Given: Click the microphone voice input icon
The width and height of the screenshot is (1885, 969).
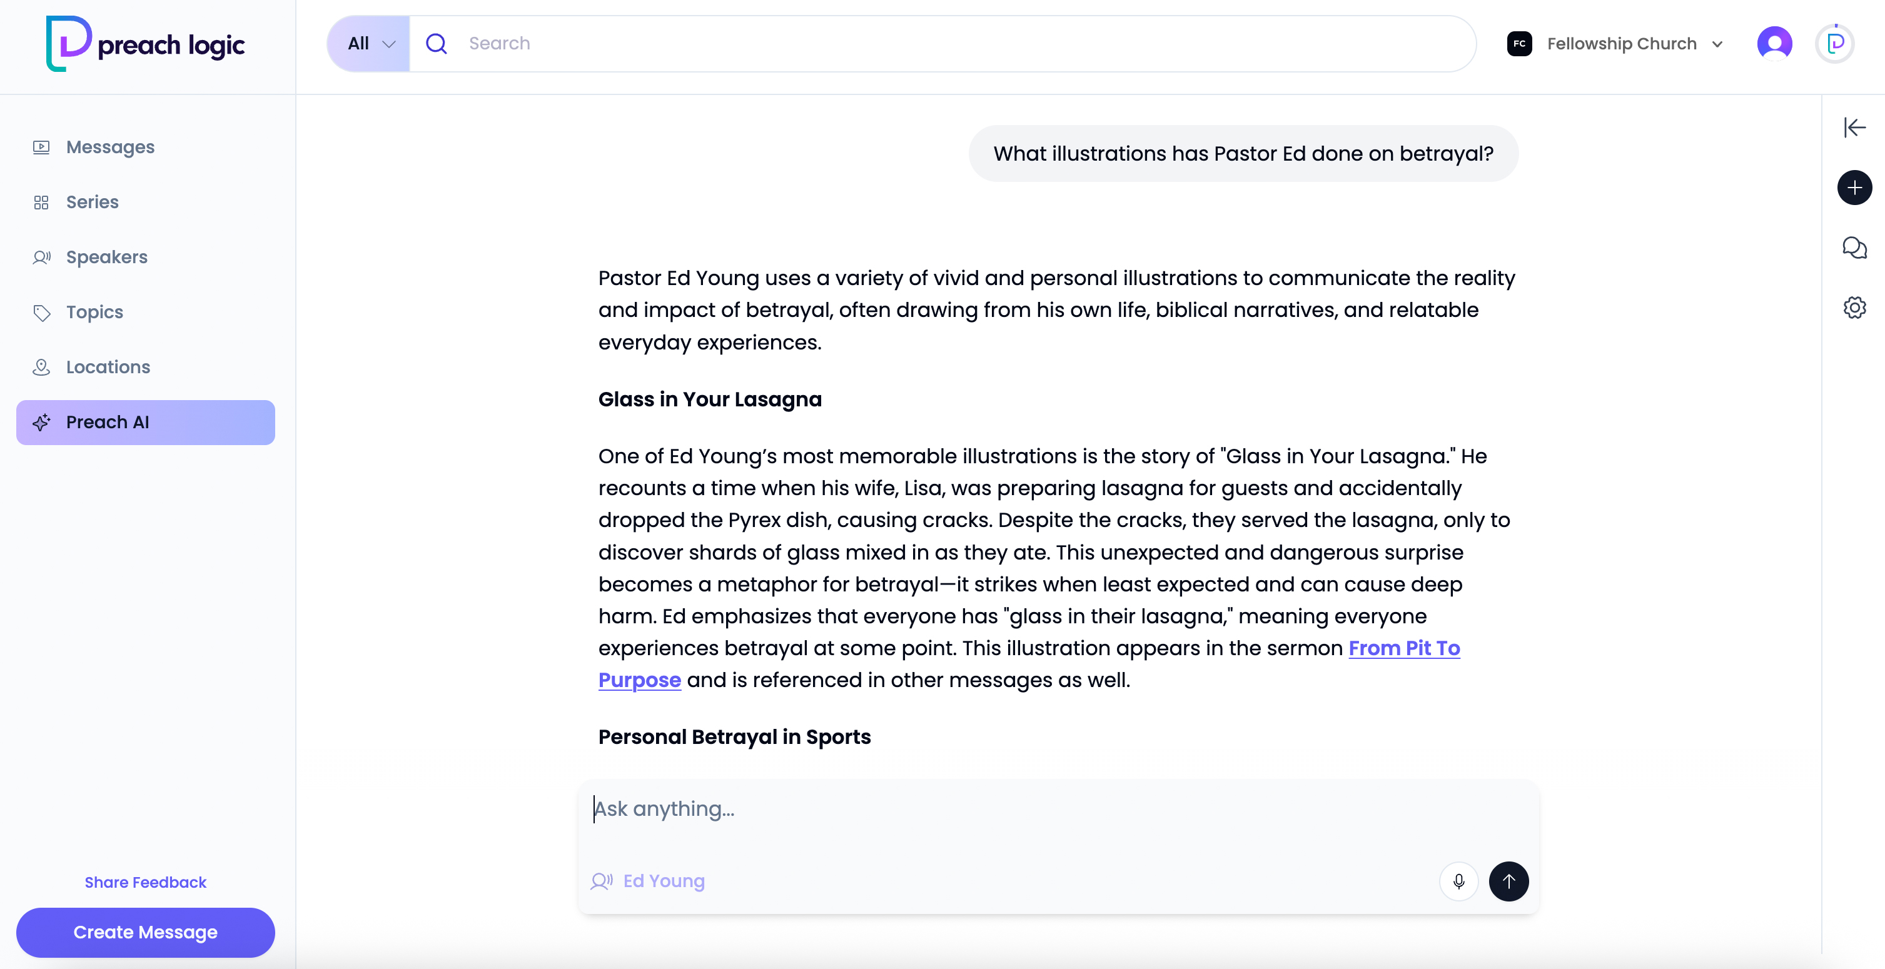Looking at the screenshot, I should tap(1458, 881).
